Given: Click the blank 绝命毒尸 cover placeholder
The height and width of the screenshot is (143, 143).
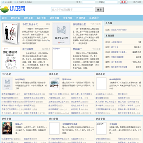Looking at the screenshot, I should [x=61, y=58].
